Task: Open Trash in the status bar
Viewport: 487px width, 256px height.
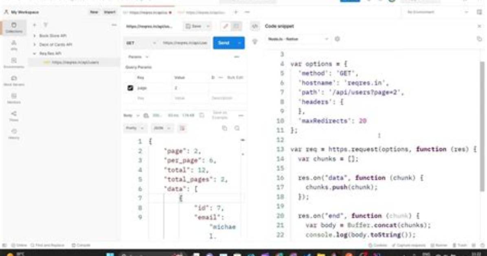Action: click(x=460, y=245)
